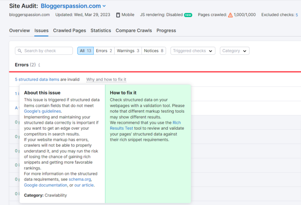Click the 'Updated: Wed, Mar 29, 2023' text

coord(83,15)
